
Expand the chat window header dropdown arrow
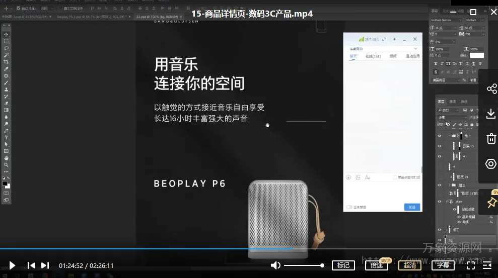(415, 49)
